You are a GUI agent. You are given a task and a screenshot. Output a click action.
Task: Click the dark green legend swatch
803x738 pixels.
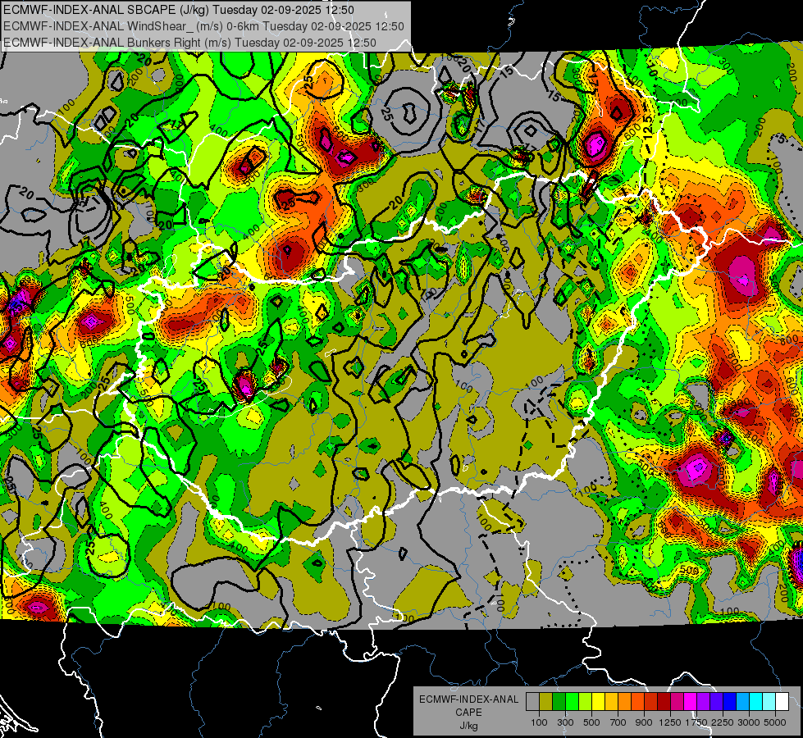[x=559, y=702]
